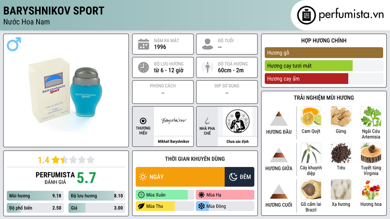Click the Mùa Thu season bar
Viewport: 390px width, 219px height.
point(165,206)
